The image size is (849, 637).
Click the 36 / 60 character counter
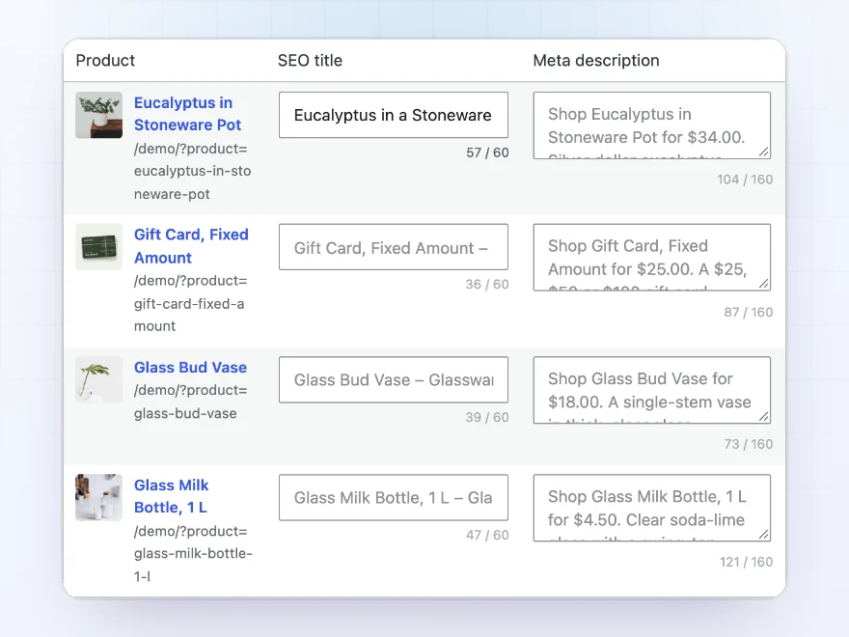pos(487,285)
